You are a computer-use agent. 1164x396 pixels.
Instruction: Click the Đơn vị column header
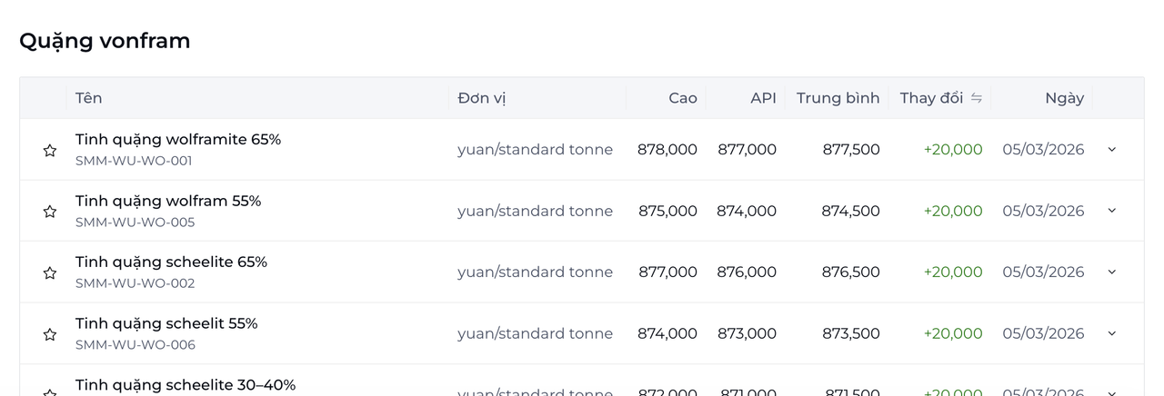(x=481, y=98)
